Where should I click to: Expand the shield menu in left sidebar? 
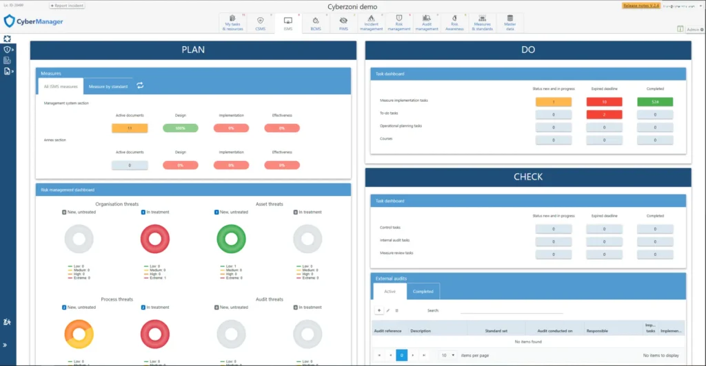click(8, 50)
